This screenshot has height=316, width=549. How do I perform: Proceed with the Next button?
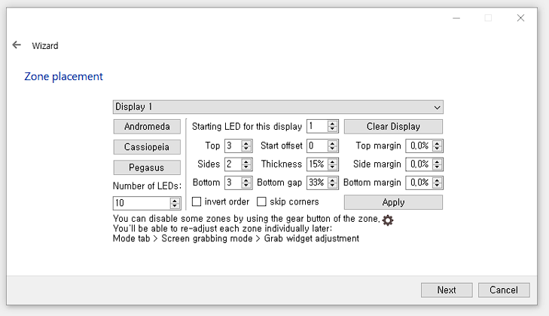[447, 290]
